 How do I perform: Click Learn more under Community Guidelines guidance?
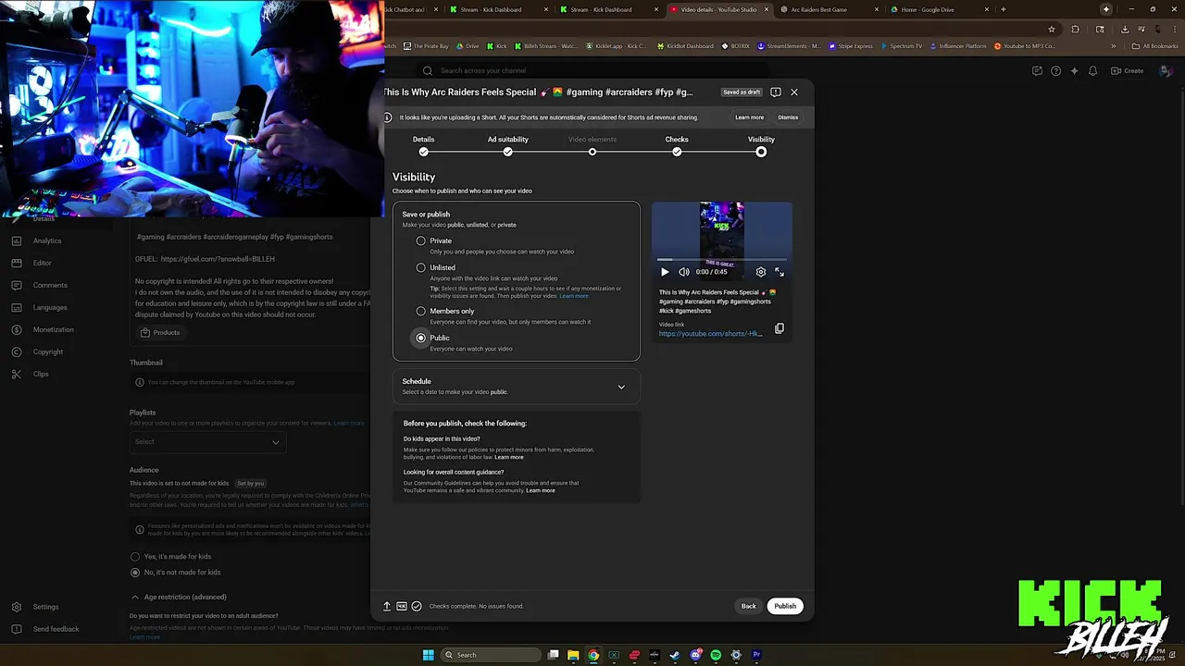541,490
